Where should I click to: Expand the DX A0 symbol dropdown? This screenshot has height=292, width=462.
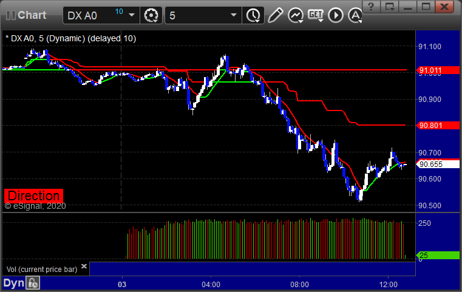(x=132, y=15)
